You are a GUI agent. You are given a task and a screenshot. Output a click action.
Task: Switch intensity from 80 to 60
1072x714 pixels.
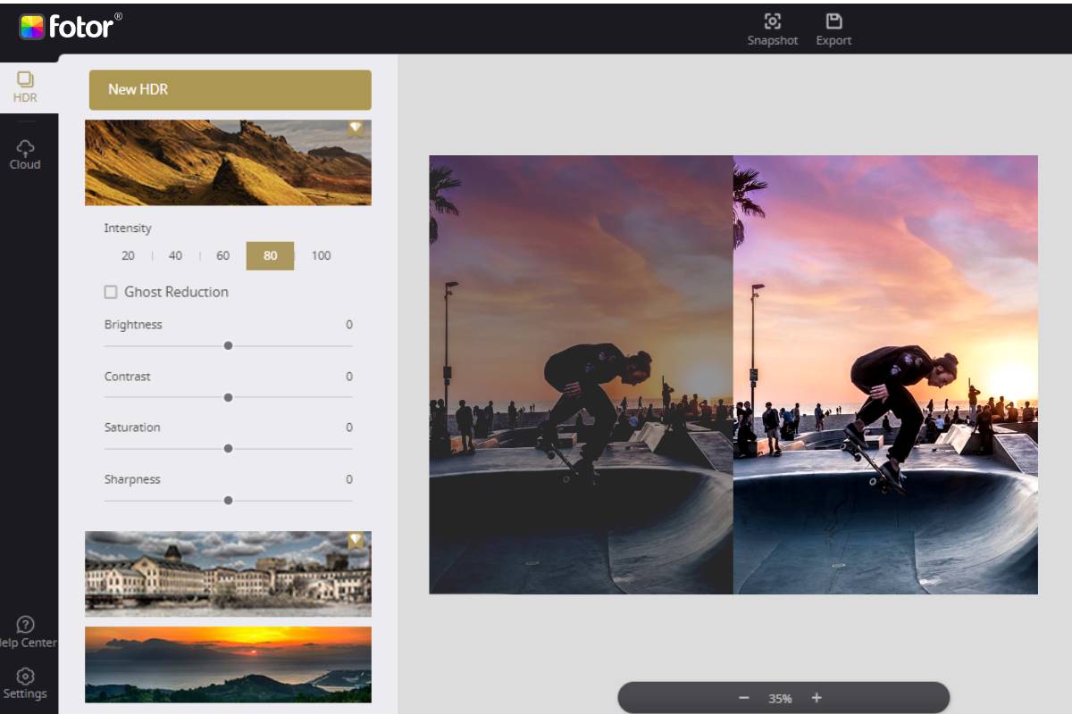(222, 255)
